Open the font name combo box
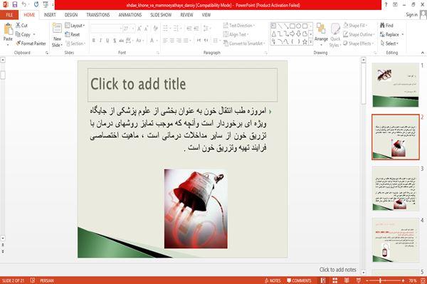The height and width of the screenshot is (284, 427). (x=106, y=28)
